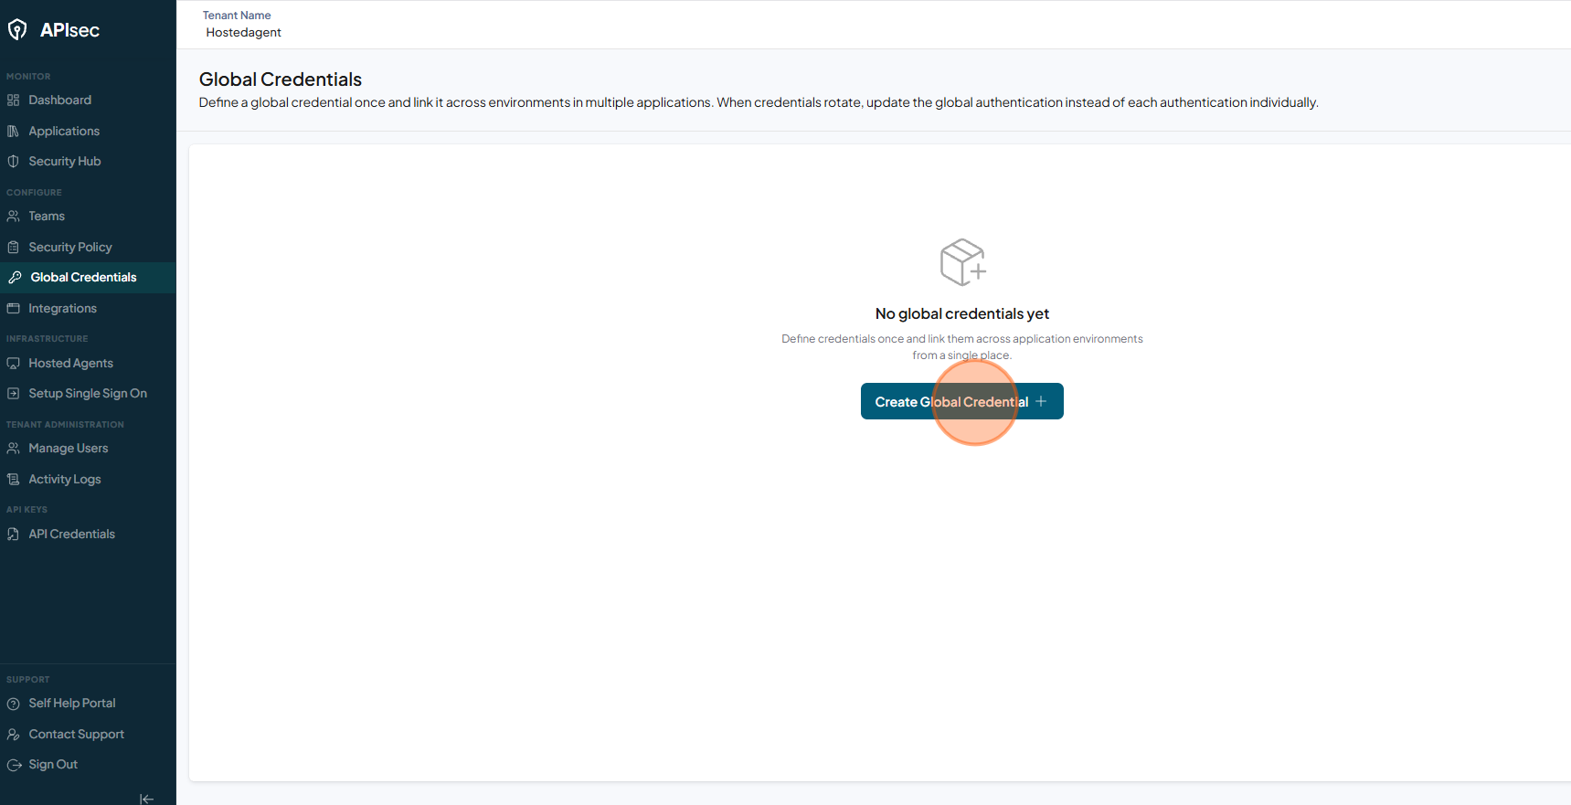
Task: Click the Security Hub shield icon
Action: (14, 162)
